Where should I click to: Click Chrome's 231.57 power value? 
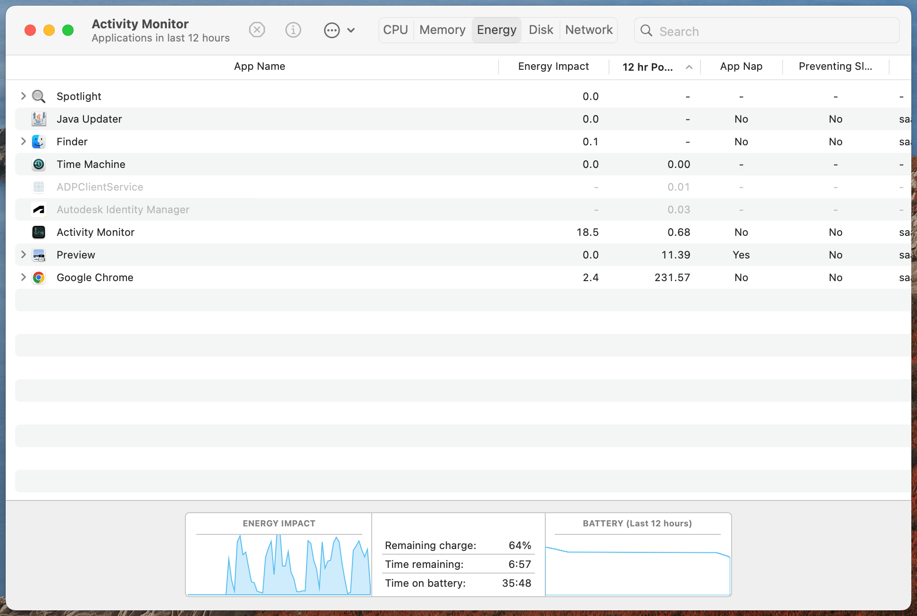(672, 277)
